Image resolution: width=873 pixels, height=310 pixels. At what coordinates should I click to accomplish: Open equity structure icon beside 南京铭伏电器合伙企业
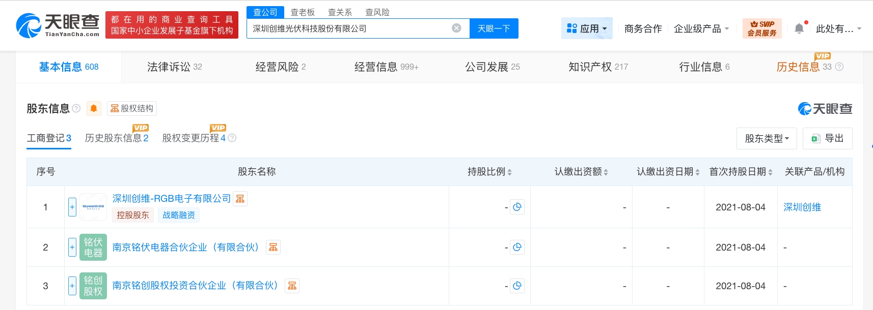coord(273,247)
